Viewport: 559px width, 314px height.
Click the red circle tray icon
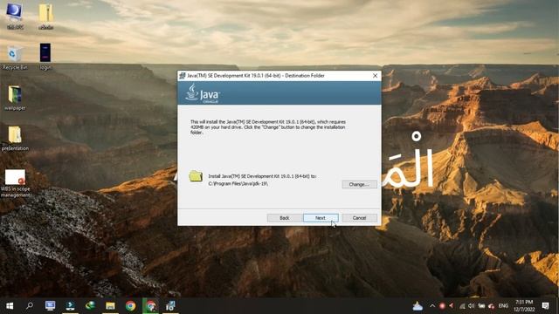442,306
